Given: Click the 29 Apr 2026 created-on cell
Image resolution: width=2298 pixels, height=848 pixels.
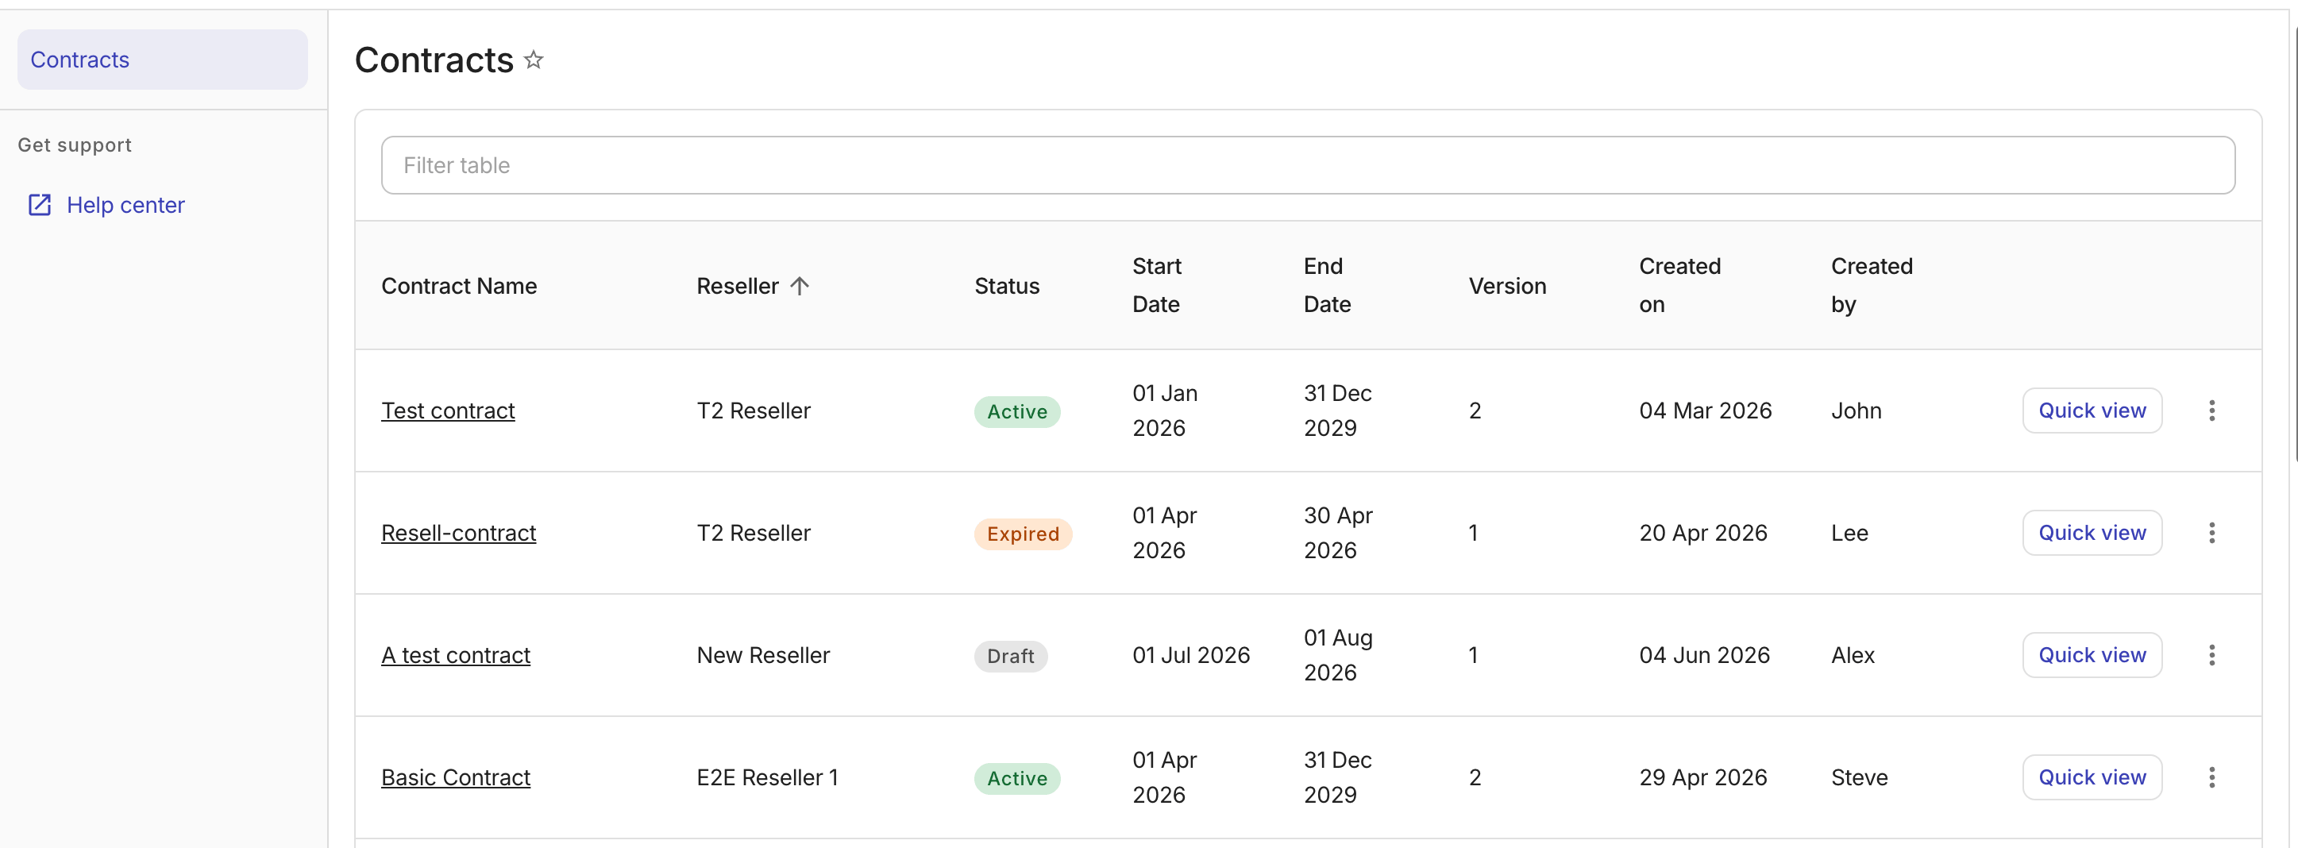Looking at the screenshot, I should tap(1703, 777).
